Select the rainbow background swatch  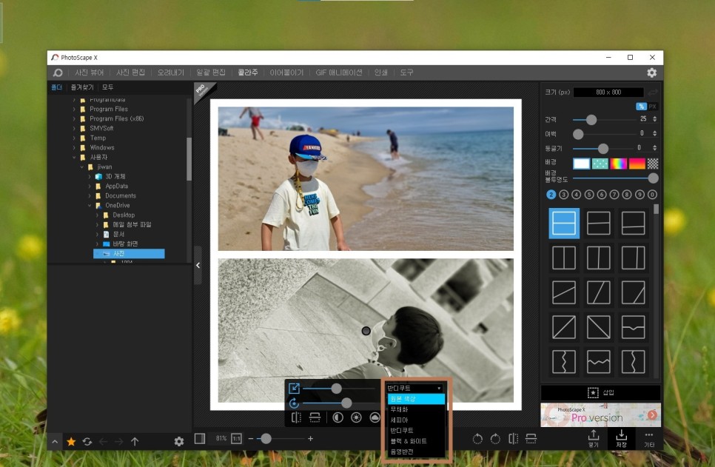coord(618,164)
